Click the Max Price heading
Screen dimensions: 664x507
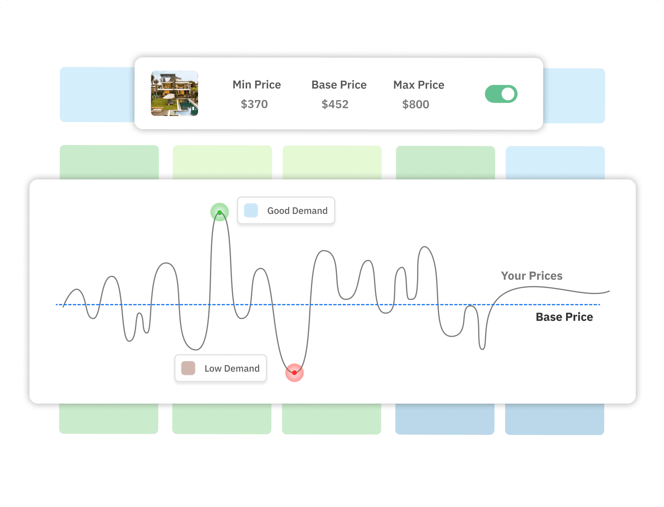[419, 85]
